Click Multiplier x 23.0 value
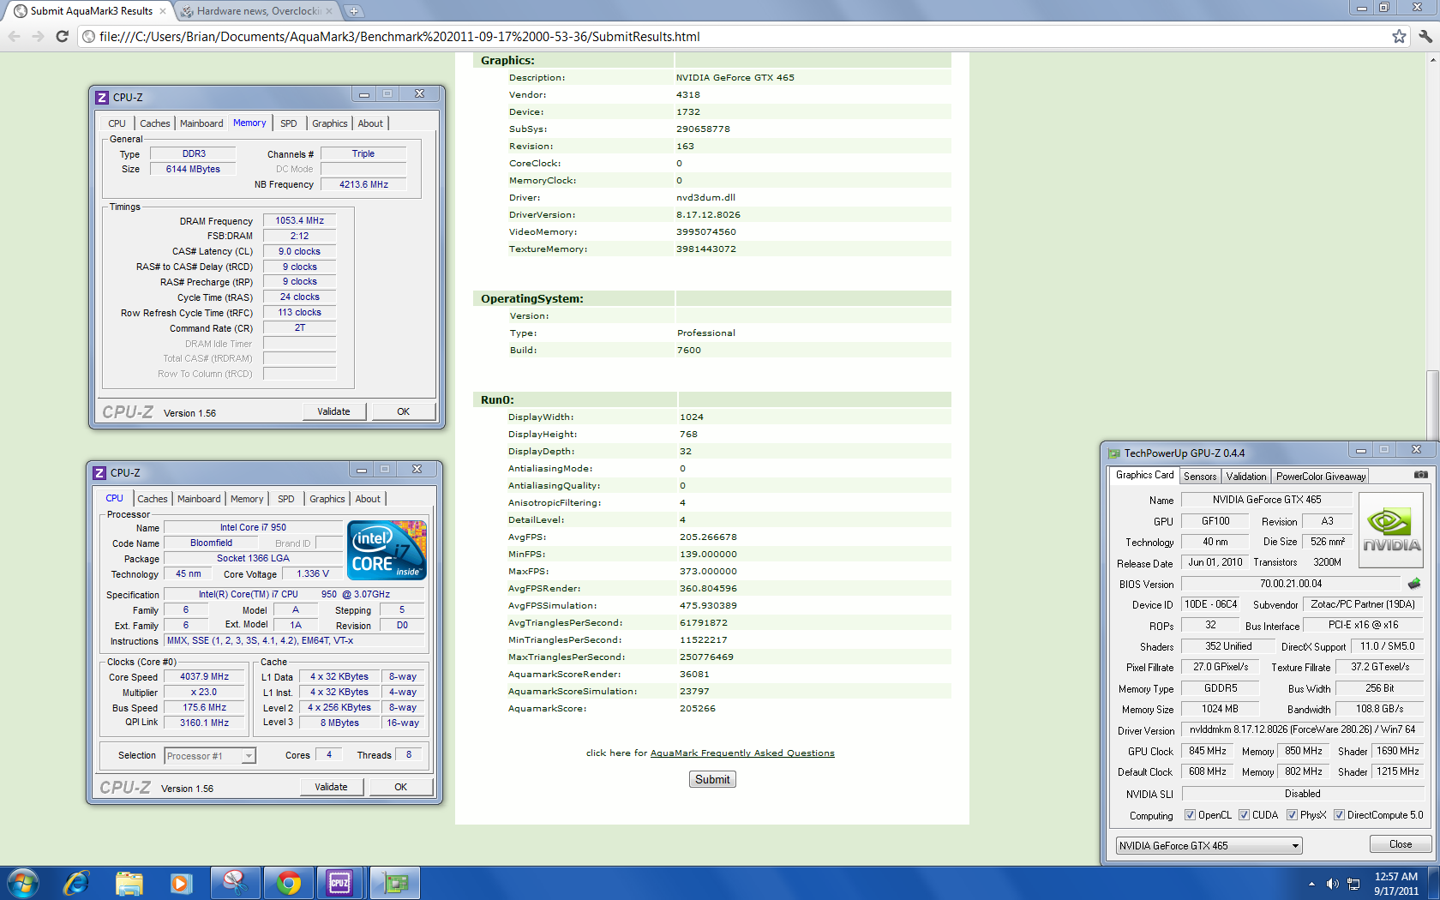The width and height of the screenshot is (1440, 900). (x=204, y=692)
